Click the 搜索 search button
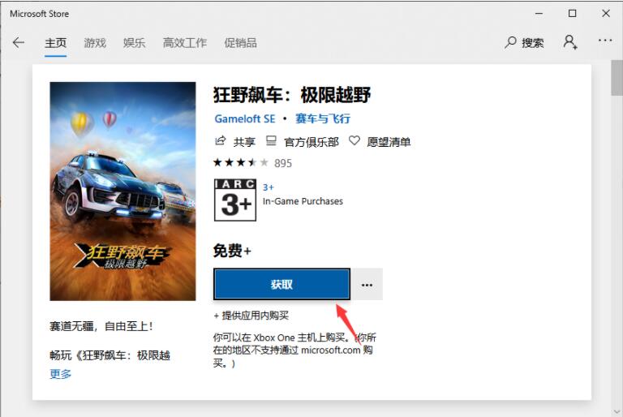The height and width of the screenshot is (417, 623). point(524,42)
